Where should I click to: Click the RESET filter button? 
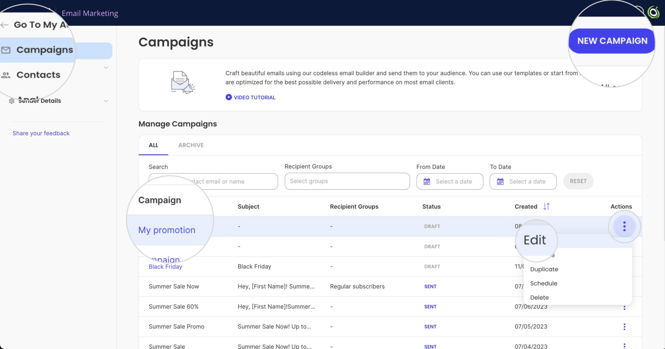[578, 181]
